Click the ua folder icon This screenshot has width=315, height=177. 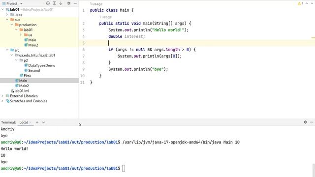[26, 35]
